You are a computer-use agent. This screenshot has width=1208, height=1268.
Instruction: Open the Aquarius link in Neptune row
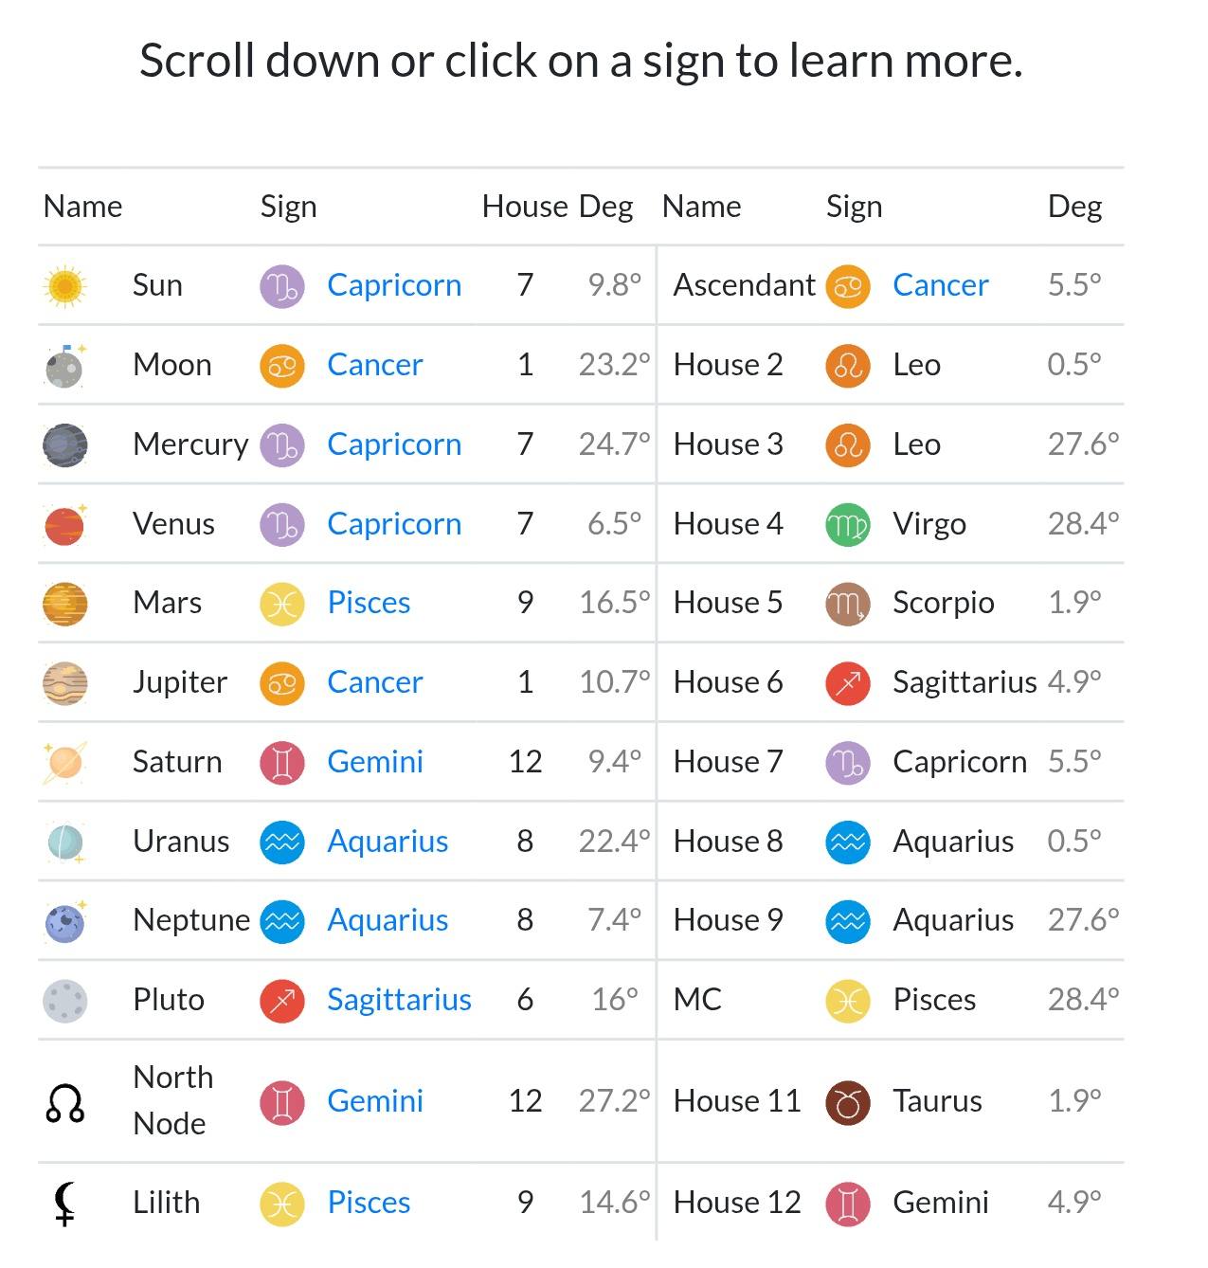tap(388, 920)
